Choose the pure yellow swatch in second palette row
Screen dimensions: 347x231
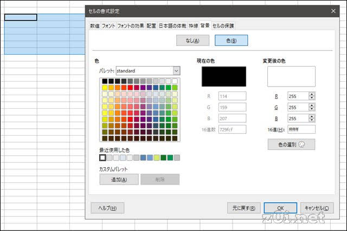coord(105,88)
